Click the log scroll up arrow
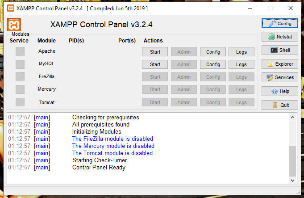 click(x=292, y=117)
